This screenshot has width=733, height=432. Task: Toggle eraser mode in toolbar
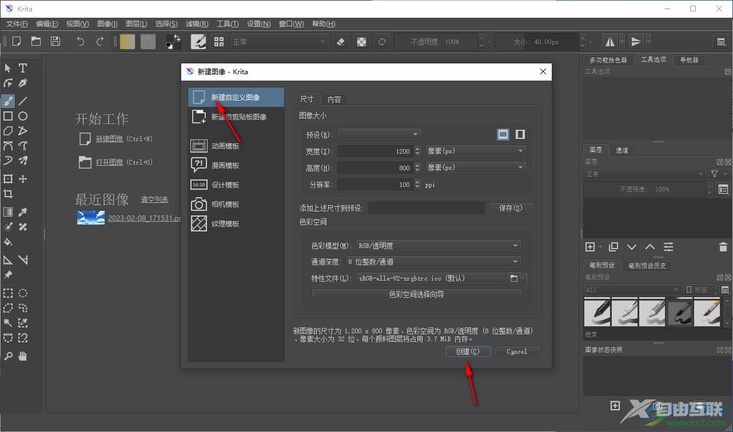[341, 41]
